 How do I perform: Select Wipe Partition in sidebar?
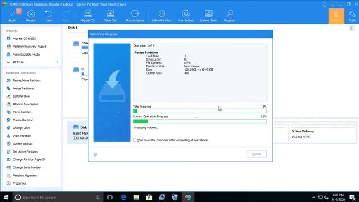(x=19, y=136)
